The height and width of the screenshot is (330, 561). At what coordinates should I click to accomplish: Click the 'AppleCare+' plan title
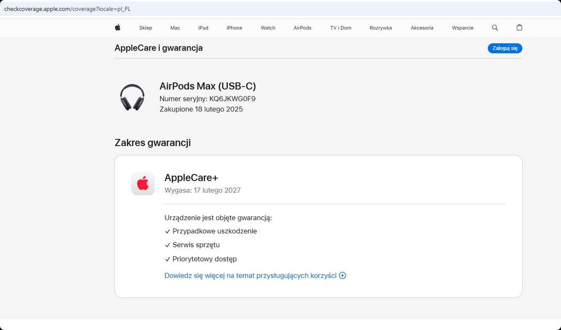191,178
